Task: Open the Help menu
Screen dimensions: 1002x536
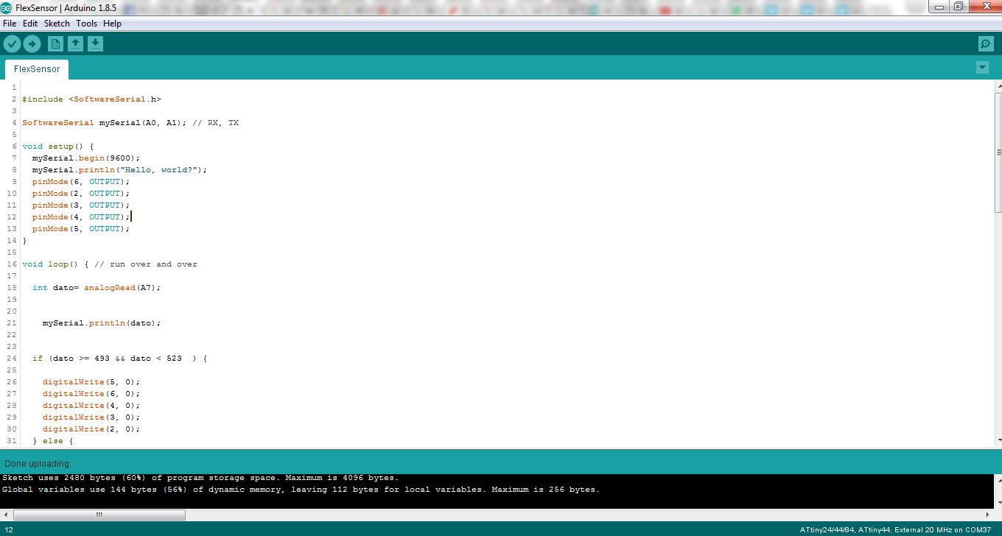Action: 112,24
